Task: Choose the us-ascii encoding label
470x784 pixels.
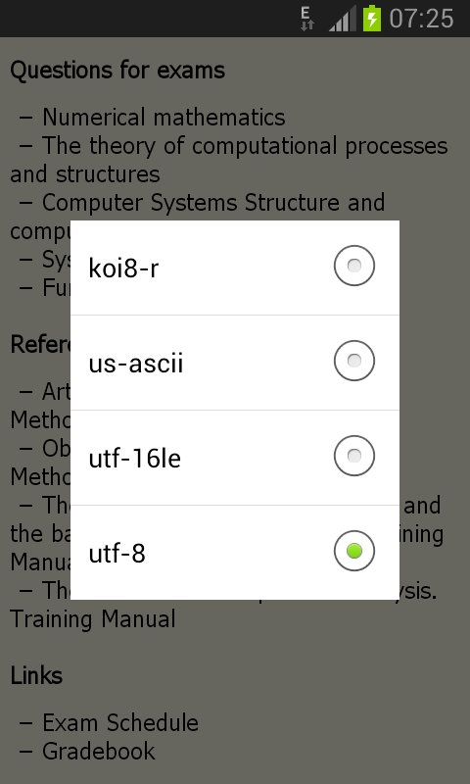Action: 136,363
